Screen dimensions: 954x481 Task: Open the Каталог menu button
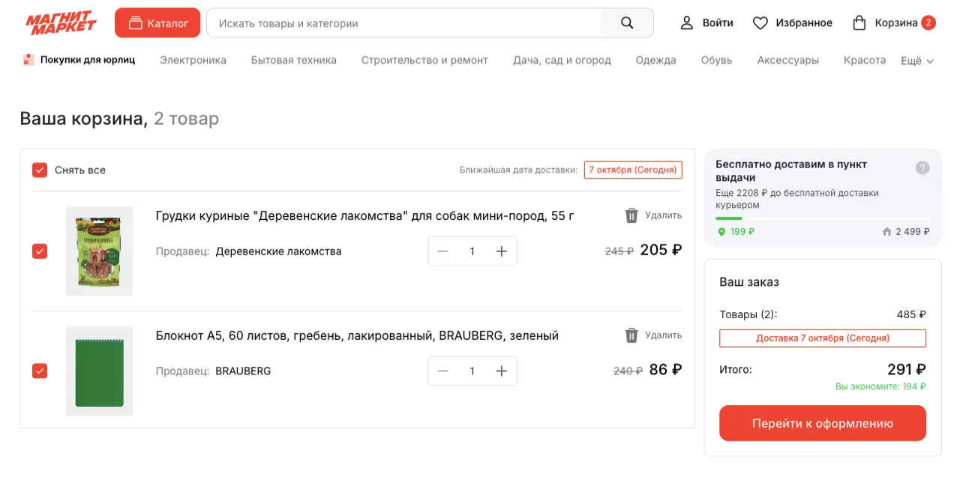tap(157, 23)
